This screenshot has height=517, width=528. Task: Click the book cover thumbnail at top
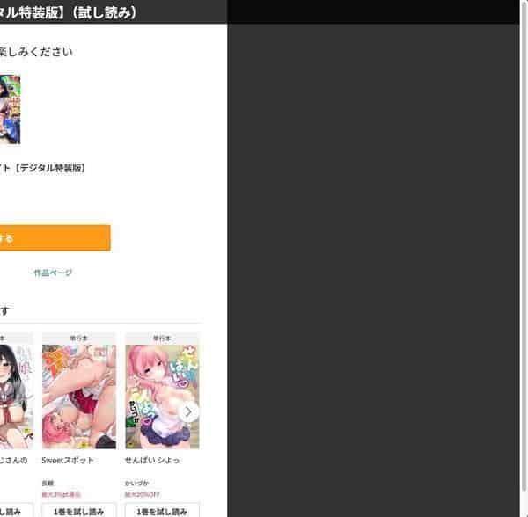click(10, 110)
